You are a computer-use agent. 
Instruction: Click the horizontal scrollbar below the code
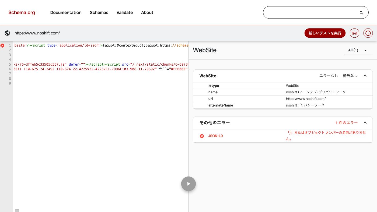(x=17, y=210)
